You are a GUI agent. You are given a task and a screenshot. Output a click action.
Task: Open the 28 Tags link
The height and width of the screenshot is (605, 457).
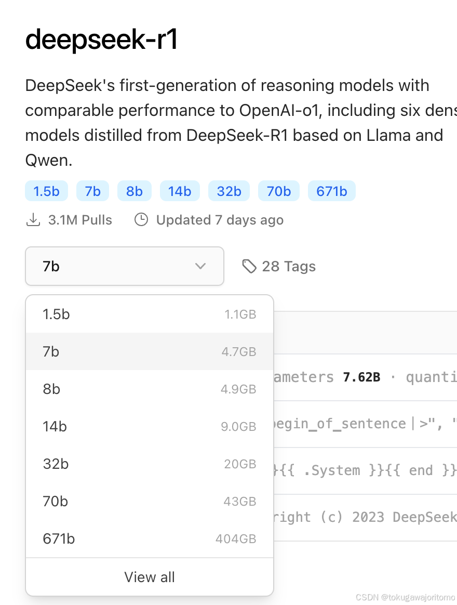click(x=279, y=266)
